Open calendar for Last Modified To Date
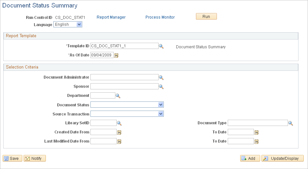 pyautogui.click(x=256, y=142)
